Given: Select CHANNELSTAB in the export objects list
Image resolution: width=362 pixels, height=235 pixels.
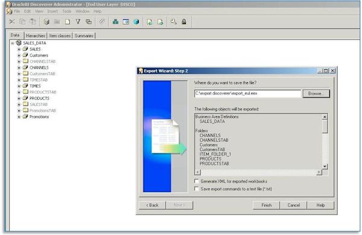Looking at the screenshot, I should pos(214,140).
